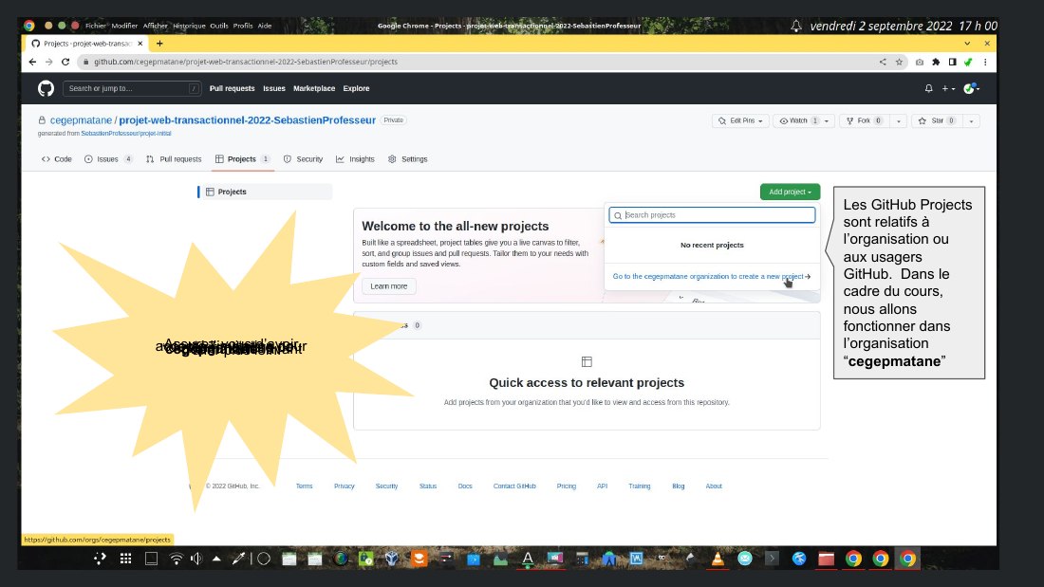Click the green Add project dropdown button
Screen dimensions: 1044x587
[x=791, y=192]
